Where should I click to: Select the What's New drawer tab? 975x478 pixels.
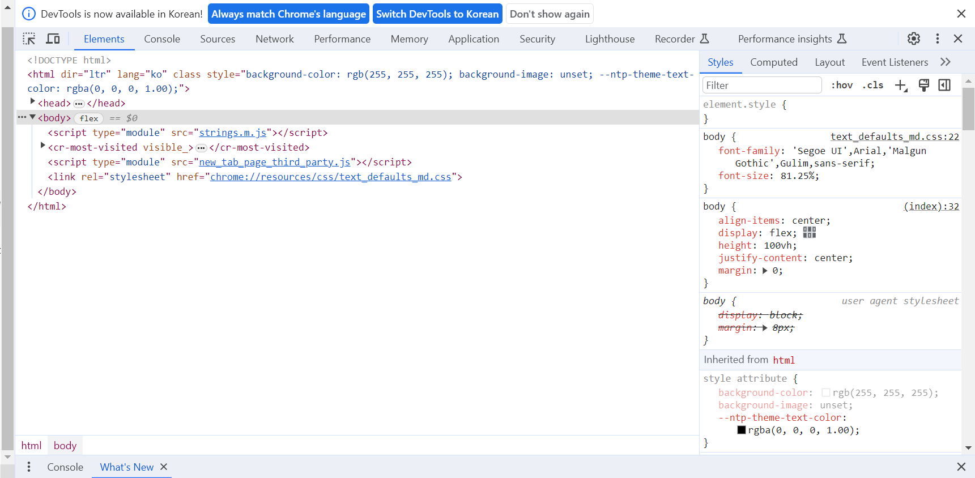click(127, 467)
